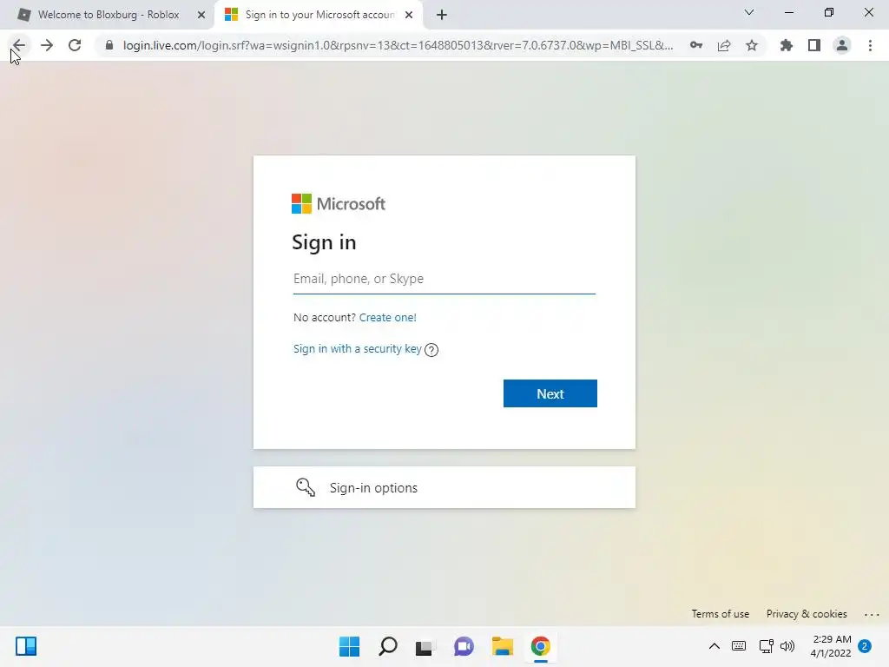Open the Chat app on the taskbar
The width and height of the screenshot is (889, 667).
click(x=464, y=646)
